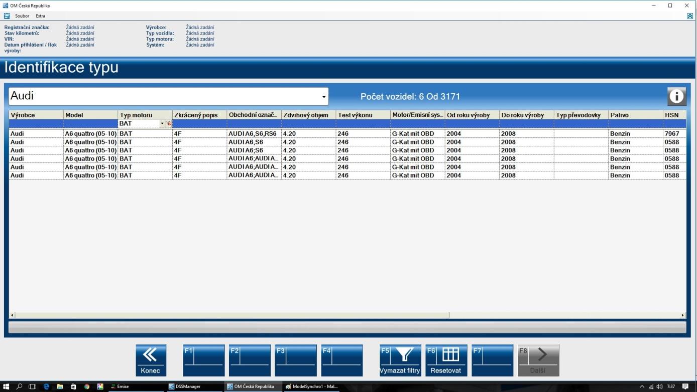Click the empty F2 function button
The image size is (697, 392).
click(250, 360)
